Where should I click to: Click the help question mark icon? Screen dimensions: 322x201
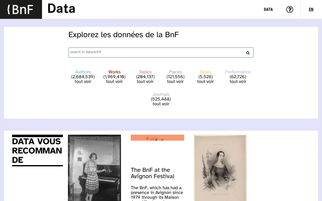coord(290,9)
